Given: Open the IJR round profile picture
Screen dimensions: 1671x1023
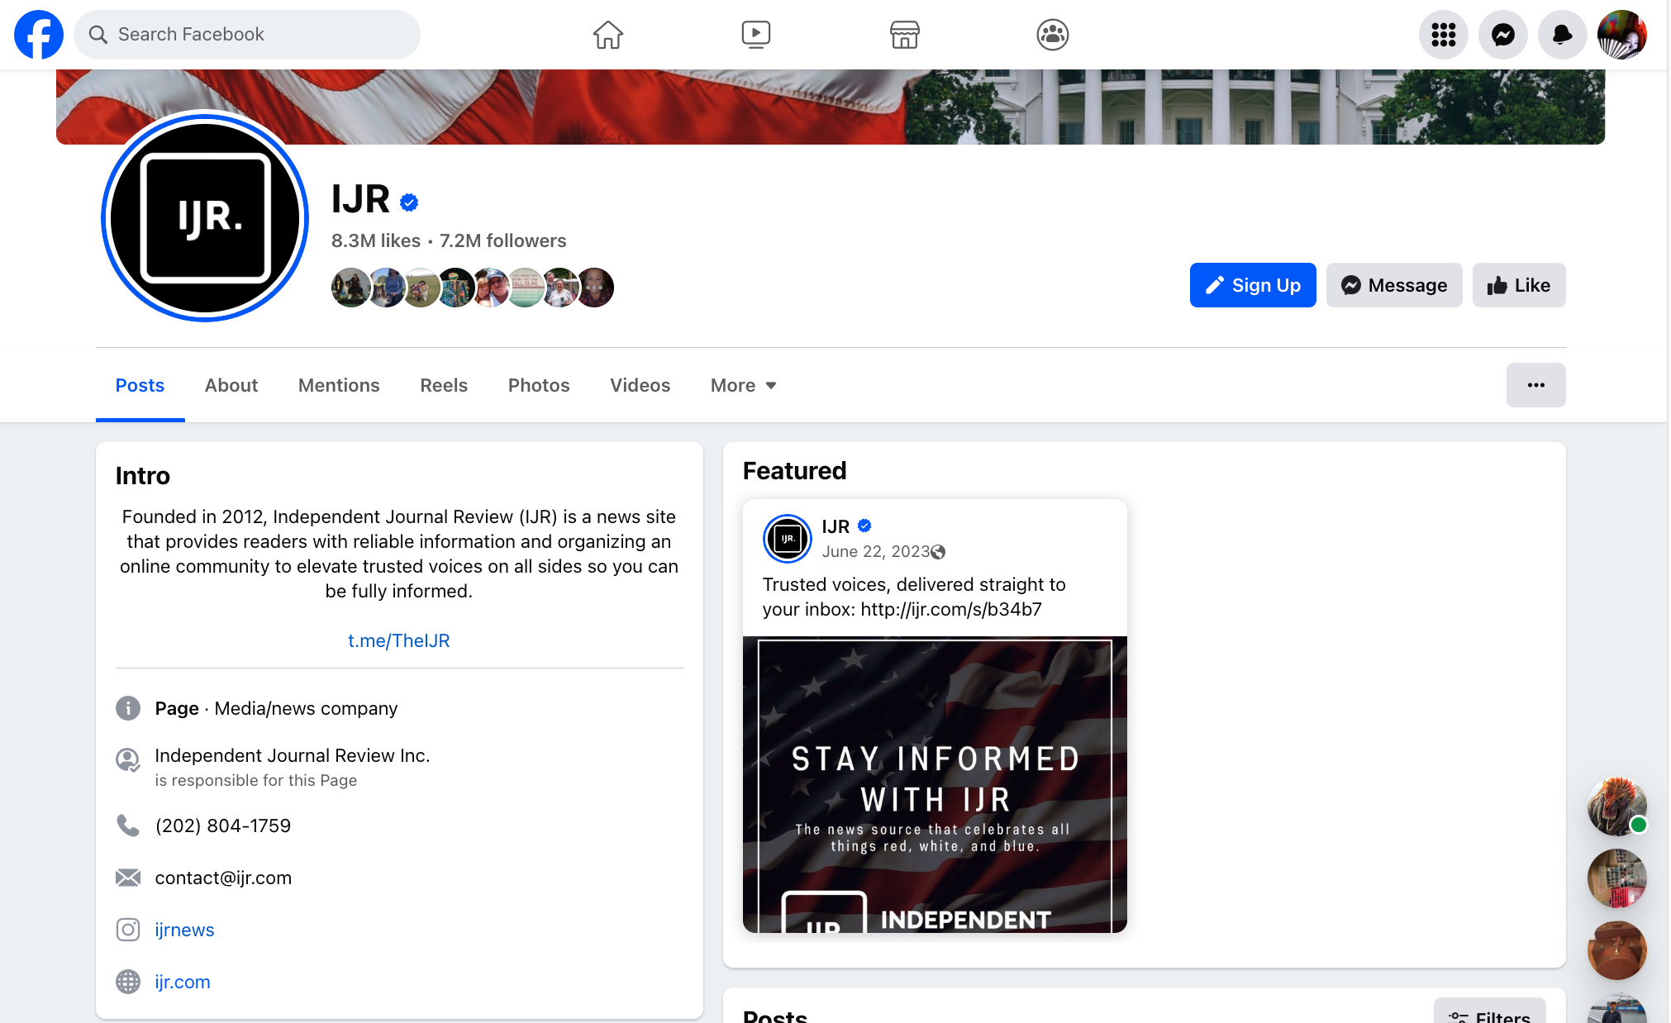Looking at the screenshot, I should pyautogui.click(x=205, y=217).
